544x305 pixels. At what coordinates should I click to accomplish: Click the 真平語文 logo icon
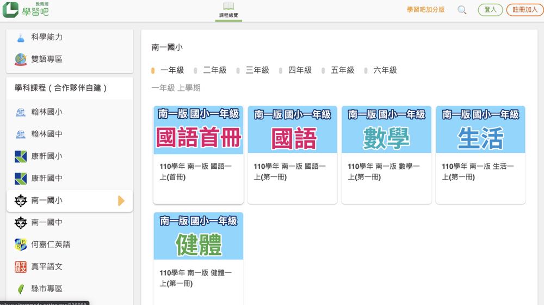21,267
